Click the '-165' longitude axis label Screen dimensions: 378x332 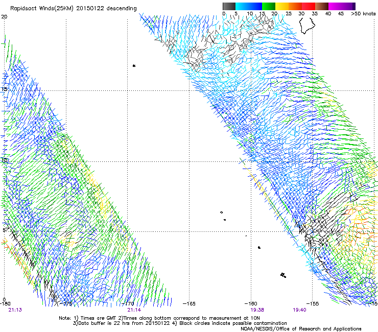tap(189, 303)
